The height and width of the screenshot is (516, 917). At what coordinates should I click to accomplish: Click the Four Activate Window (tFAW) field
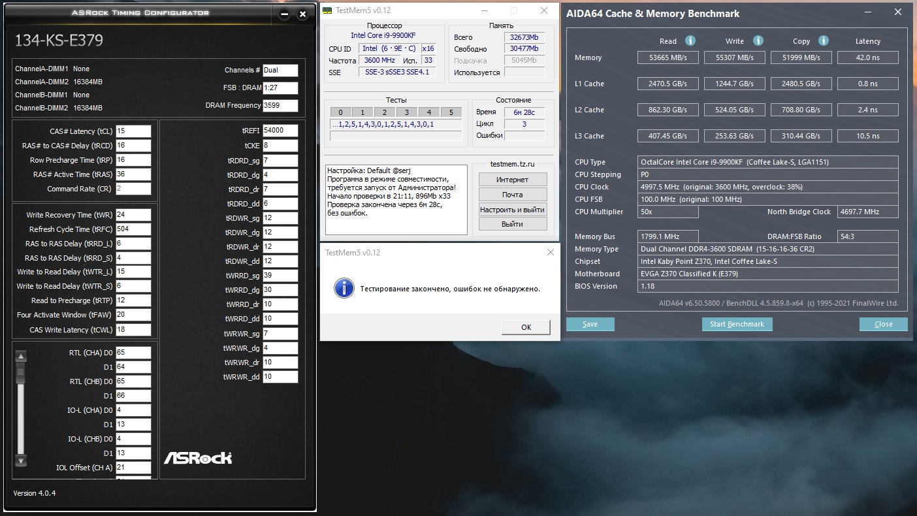click(x=133, y=315)
